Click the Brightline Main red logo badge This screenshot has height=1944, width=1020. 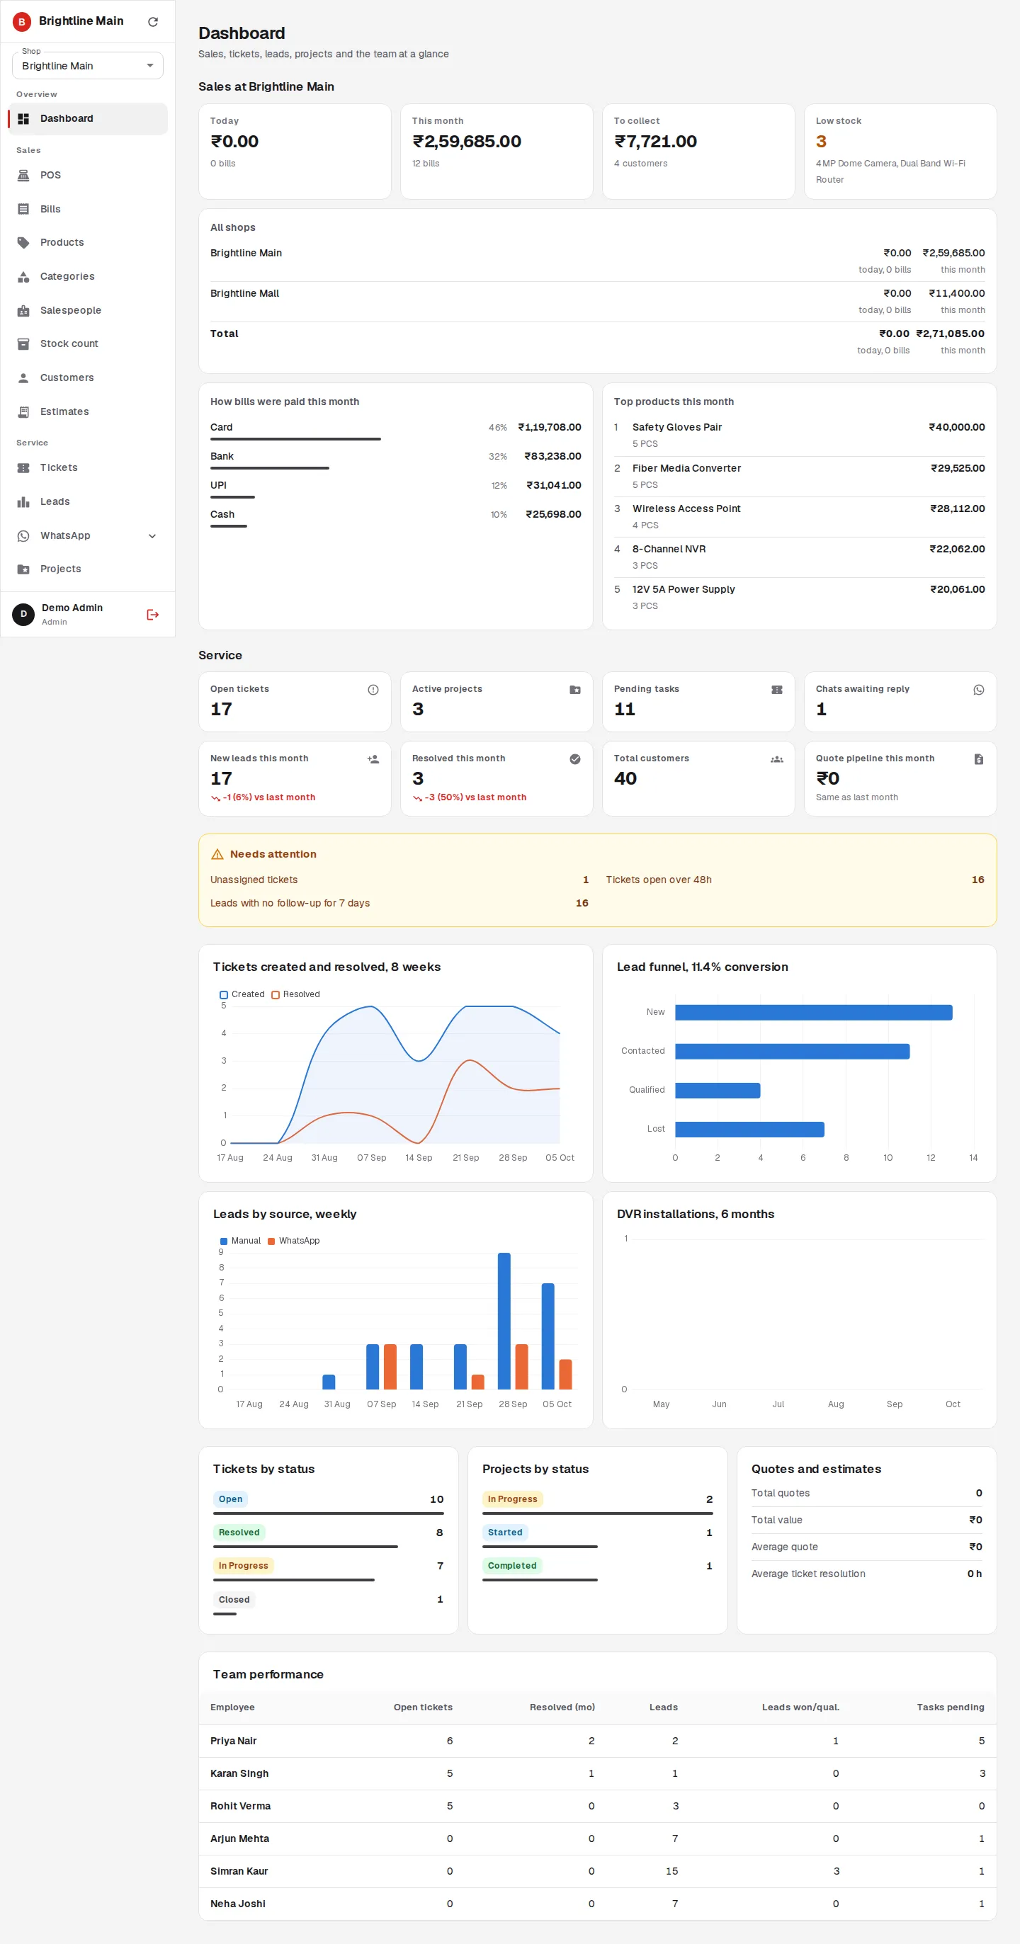22,22
